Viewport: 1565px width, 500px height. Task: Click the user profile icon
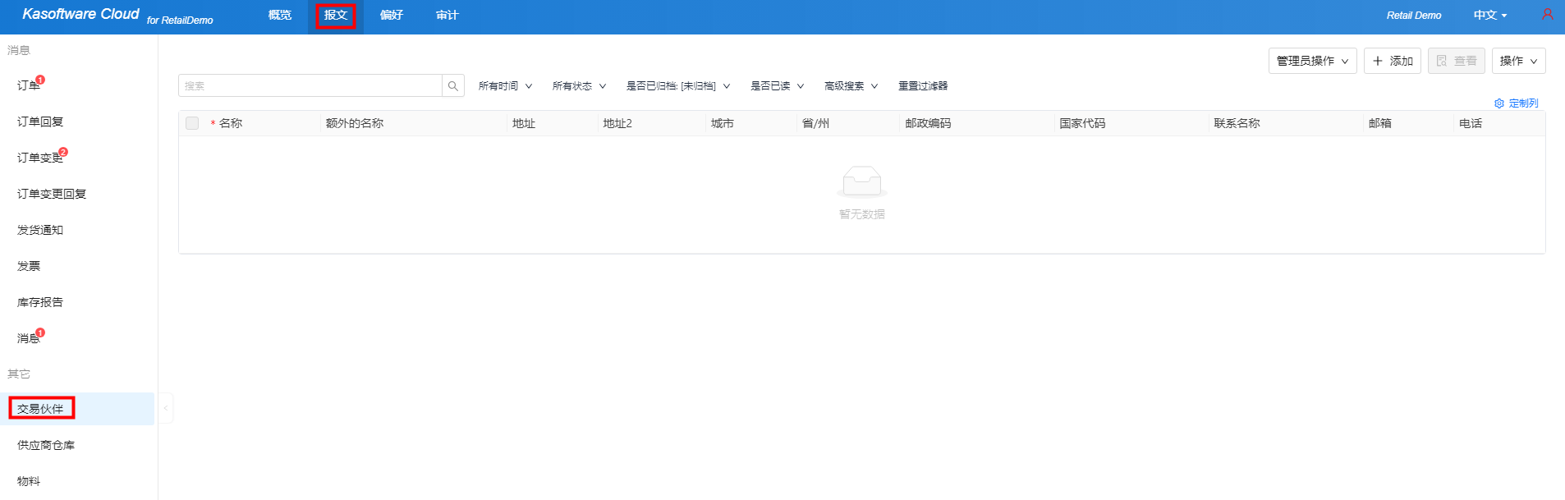point(1547,15)
